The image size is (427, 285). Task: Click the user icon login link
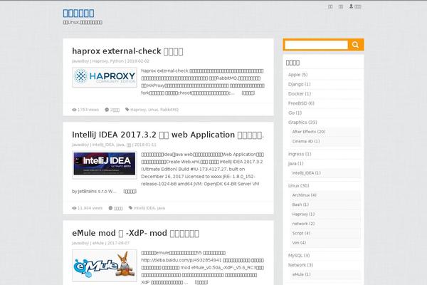point(355,6)
